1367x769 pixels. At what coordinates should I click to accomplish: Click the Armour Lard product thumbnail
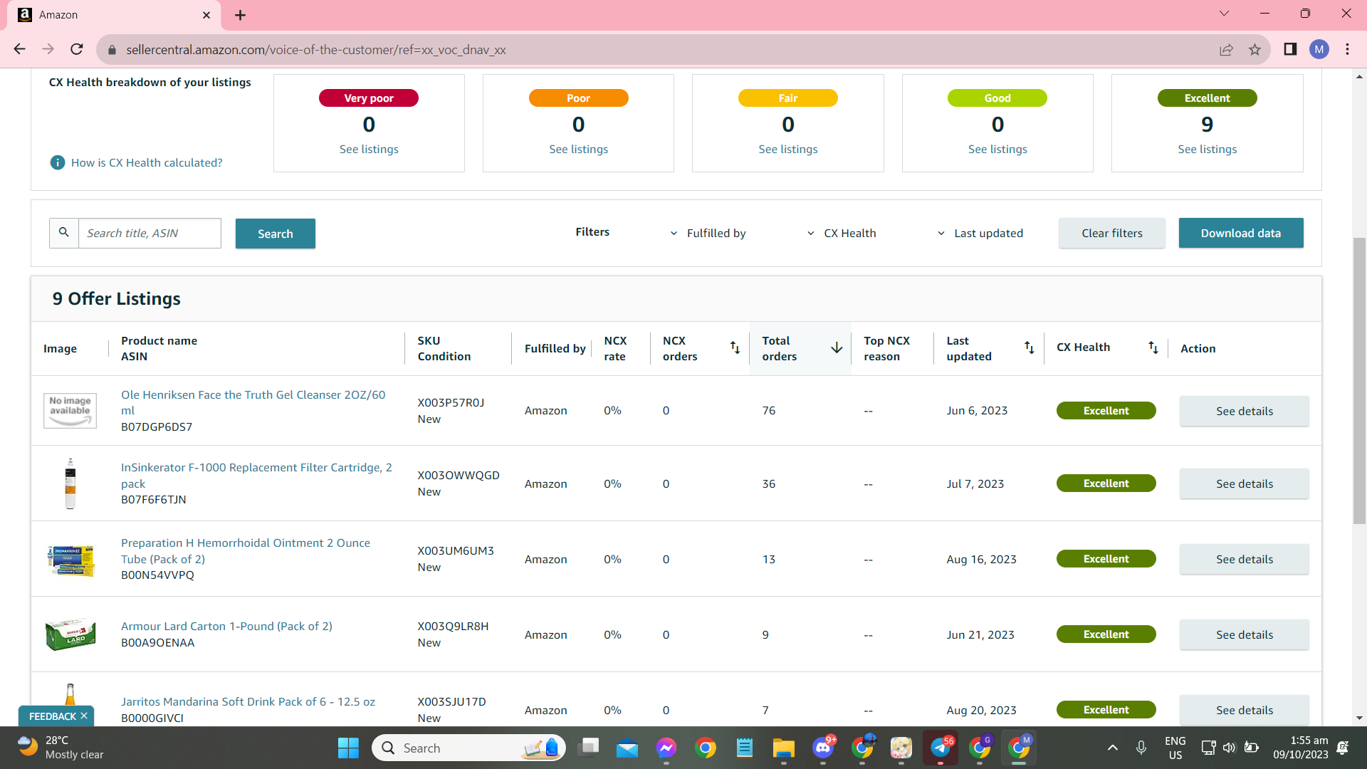tap(70, 634)
